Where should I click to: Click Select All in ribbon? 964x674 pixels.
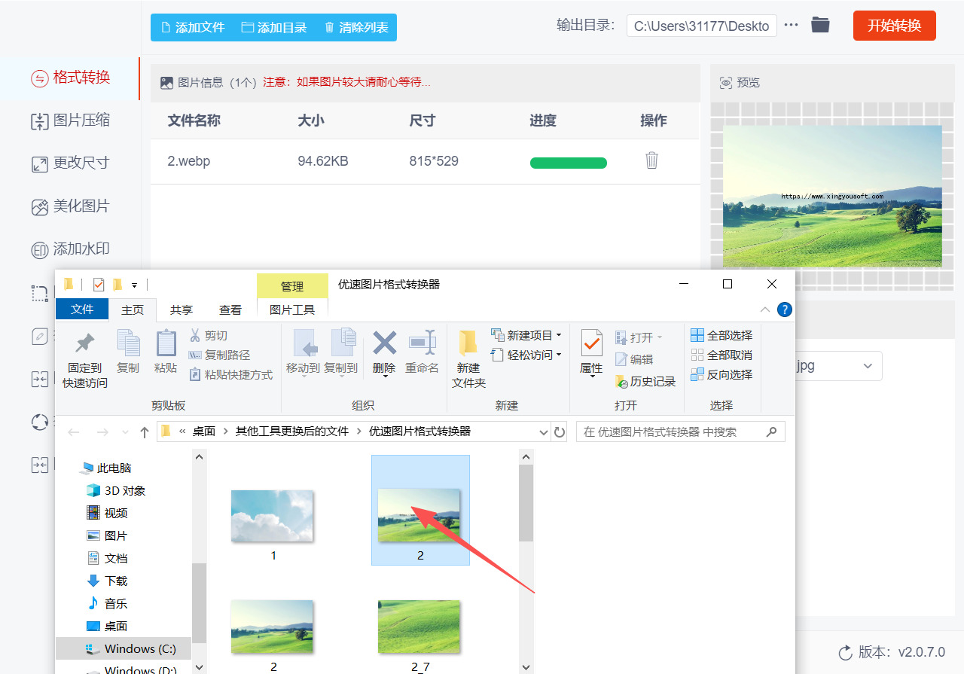point(721,335)
